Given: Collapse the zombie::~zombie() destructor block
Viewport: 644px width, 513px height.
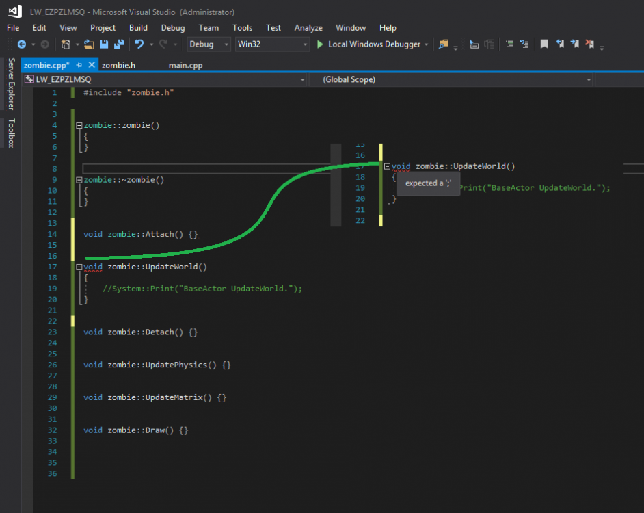Looking at the screenshot, I should point(79,180).
